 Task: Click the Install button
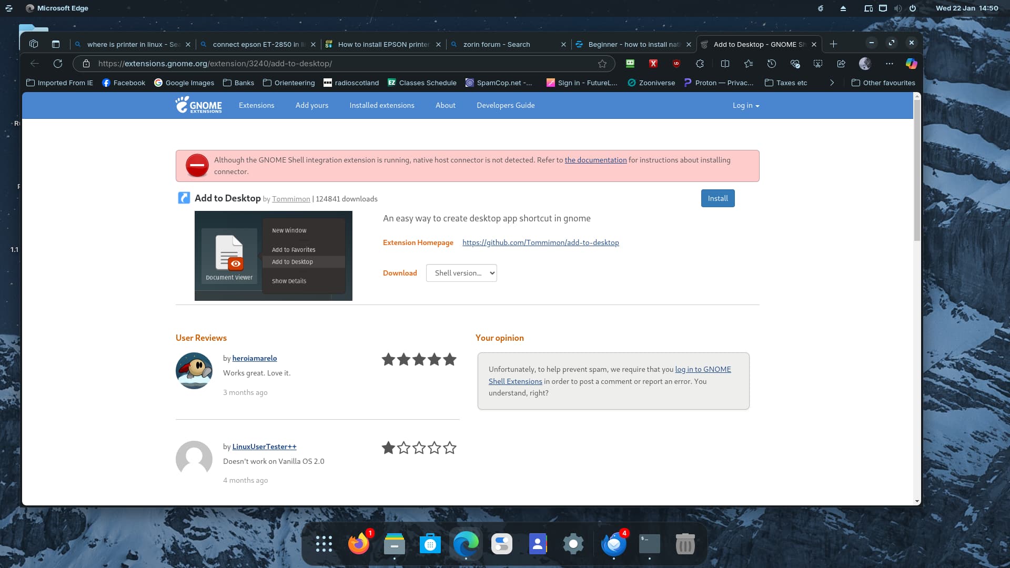[x=718, y=198]
